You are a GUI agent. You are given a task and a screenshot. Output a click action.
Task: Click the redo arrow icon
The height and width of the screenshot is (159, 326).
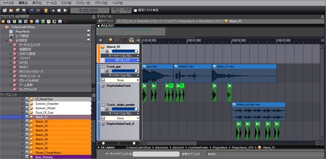coord(38,11)
